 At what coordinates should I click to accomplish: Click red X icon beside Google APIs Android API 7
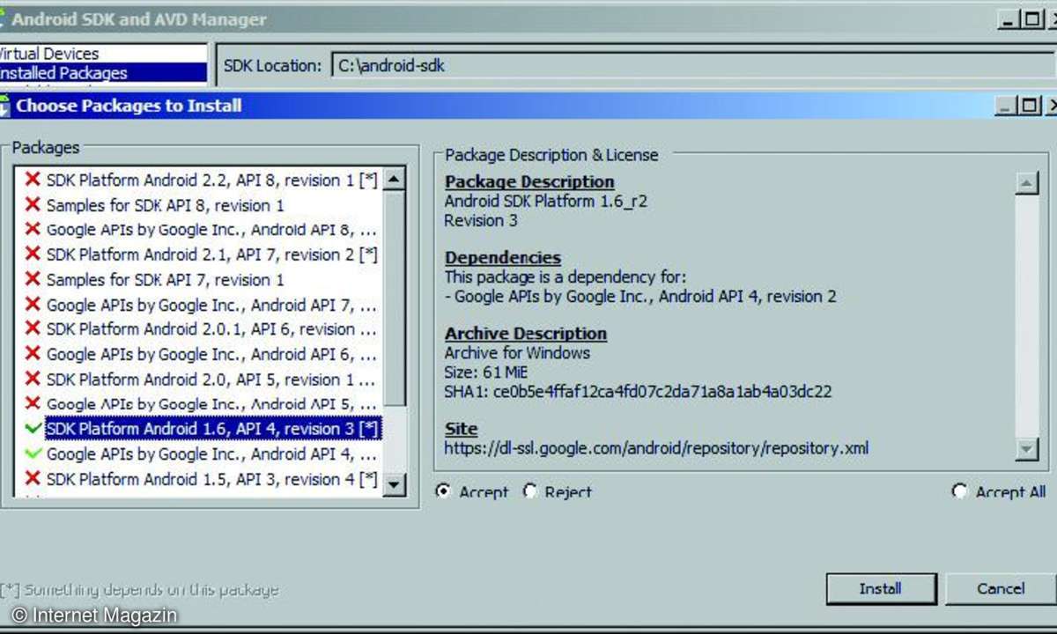coord(33,304)
